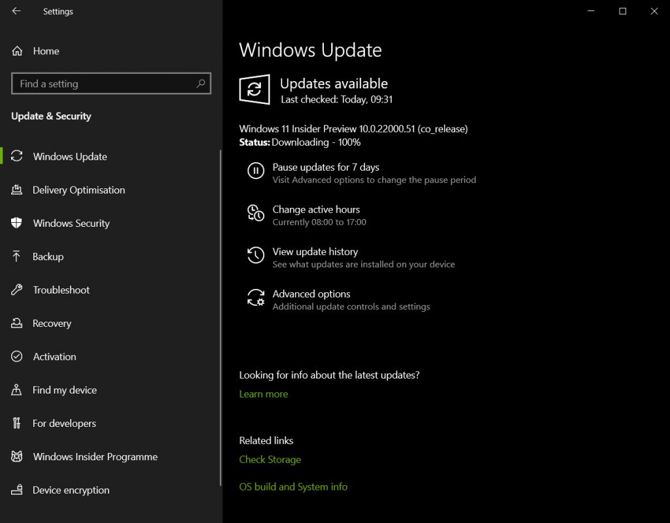Click the search magnifier icon
Viewport: 670px width, 523px height.
tap(200, 84)
